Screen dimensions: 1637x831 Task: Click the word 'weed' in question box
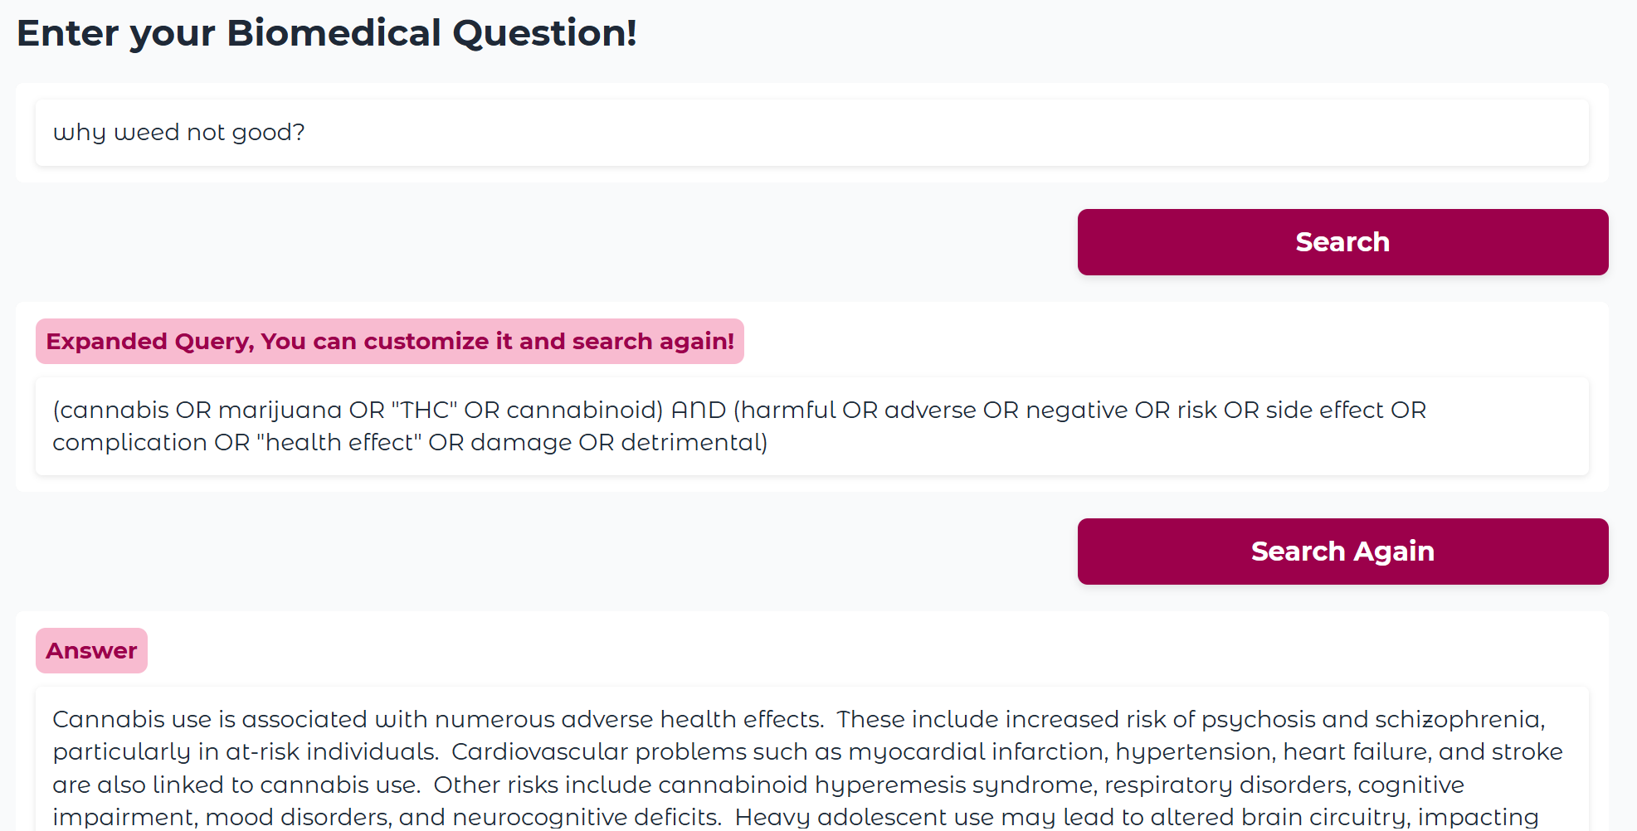point(146,133)
